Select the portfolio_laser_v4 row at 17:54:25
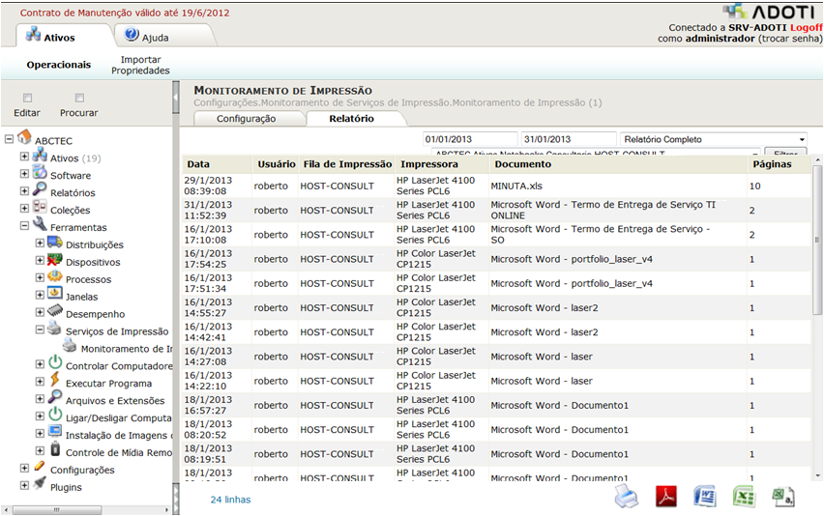This screenshot has height=516, width=824. pos(496,259)
